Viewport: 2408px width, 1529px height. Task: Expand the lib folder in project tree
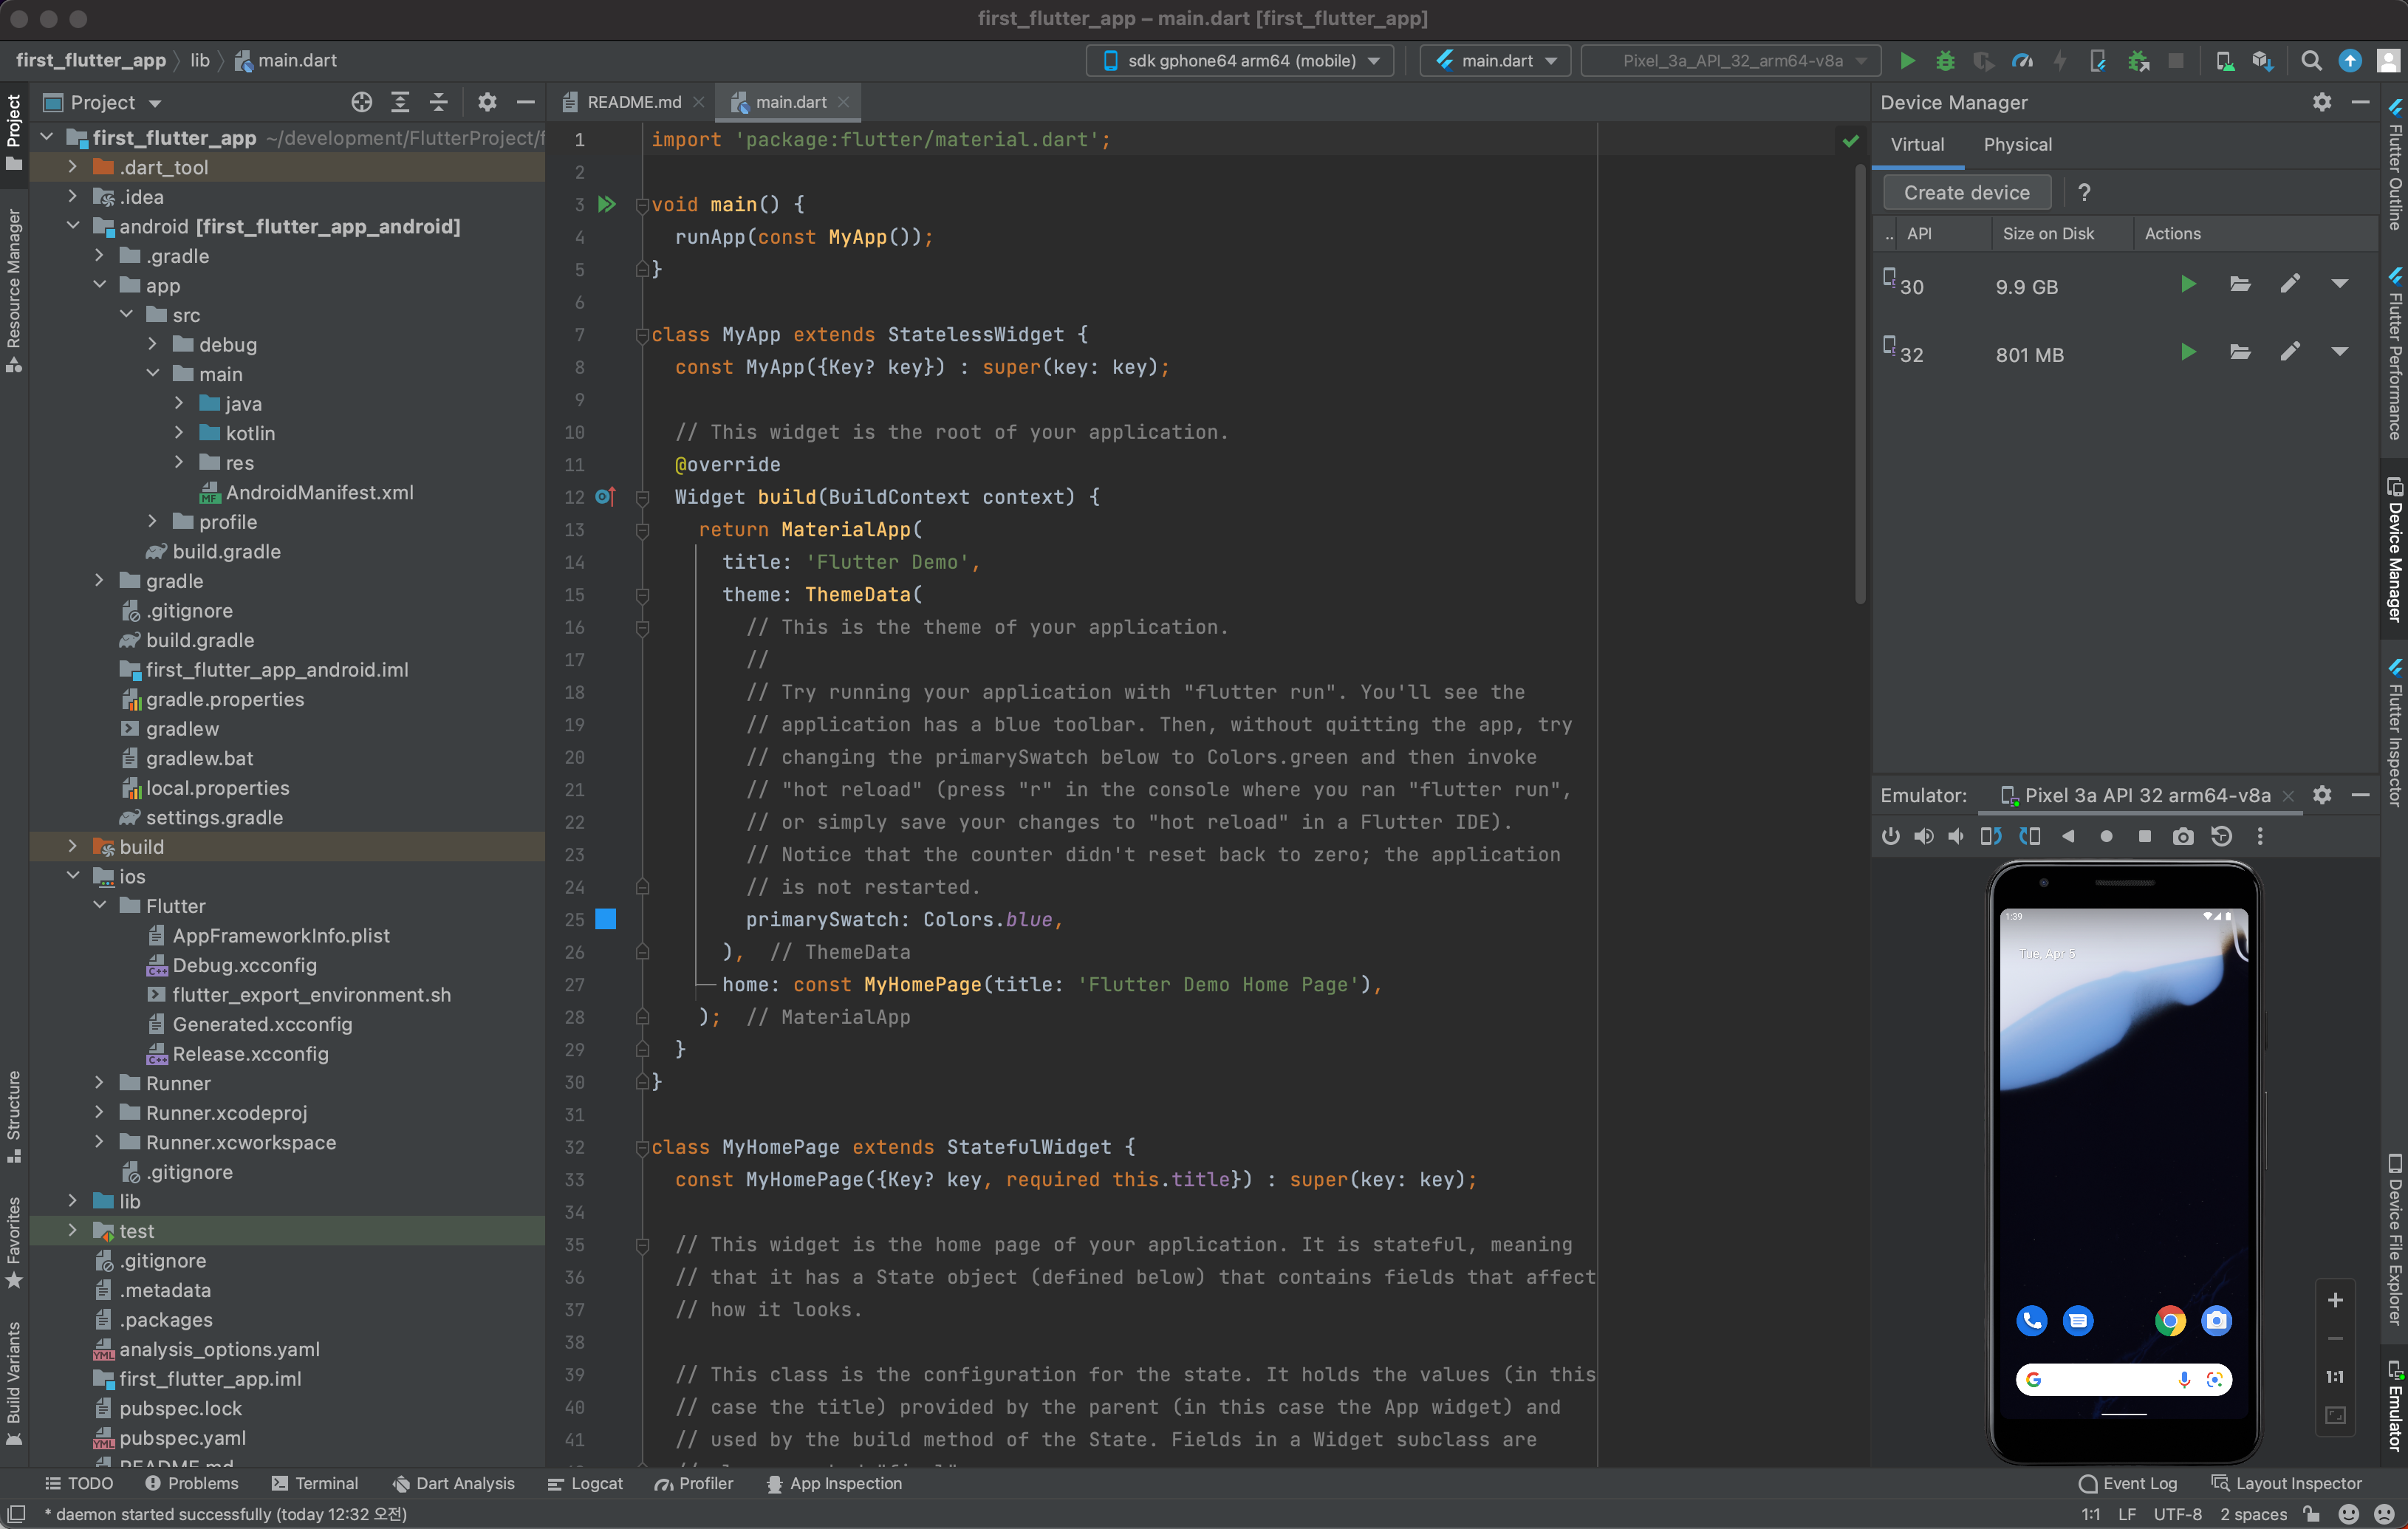click(73, 1200)
